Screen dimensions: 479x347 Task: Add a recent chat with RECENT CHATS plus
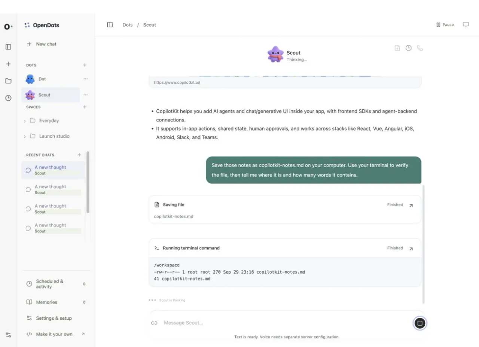79,155
